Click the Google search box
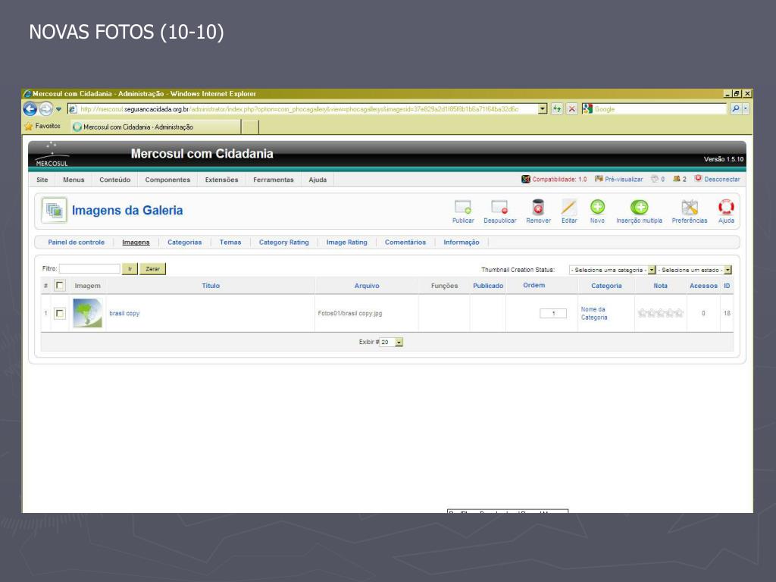 pyautogui.click(x=659, y=109)
